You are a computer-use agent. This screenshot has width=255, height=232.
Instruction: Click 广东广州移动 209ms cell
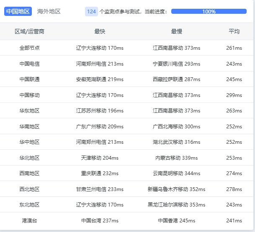point(100,126)
